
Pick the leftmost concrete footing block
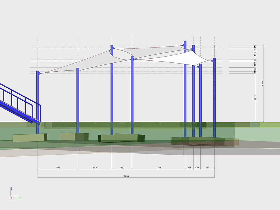(29, 137)
